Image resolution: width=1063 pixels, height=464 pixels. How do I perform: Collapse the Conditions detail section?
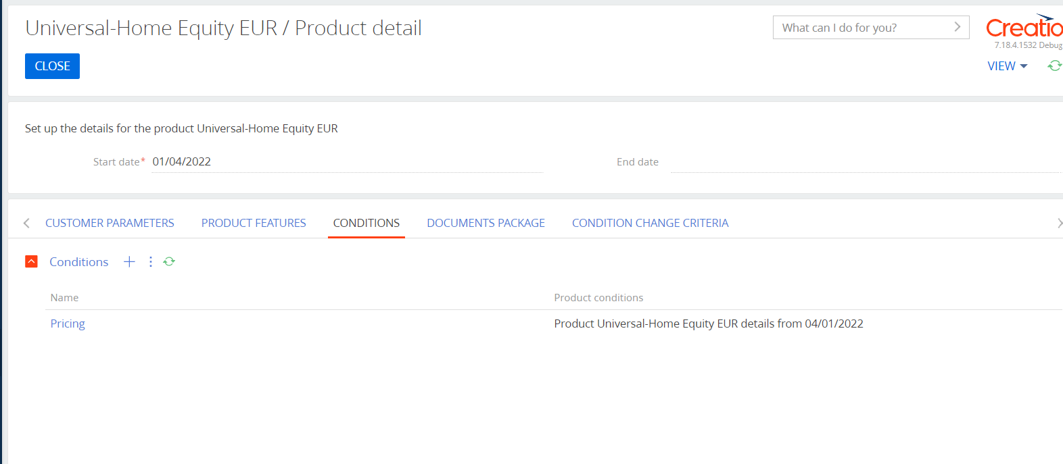tap(31, 261)
